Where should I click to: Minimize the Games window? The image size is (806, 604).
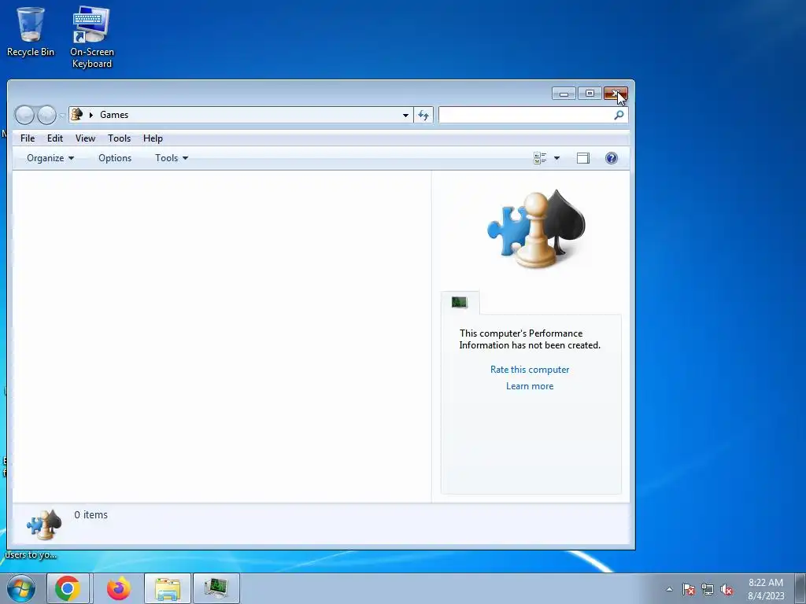coord(564,94)
